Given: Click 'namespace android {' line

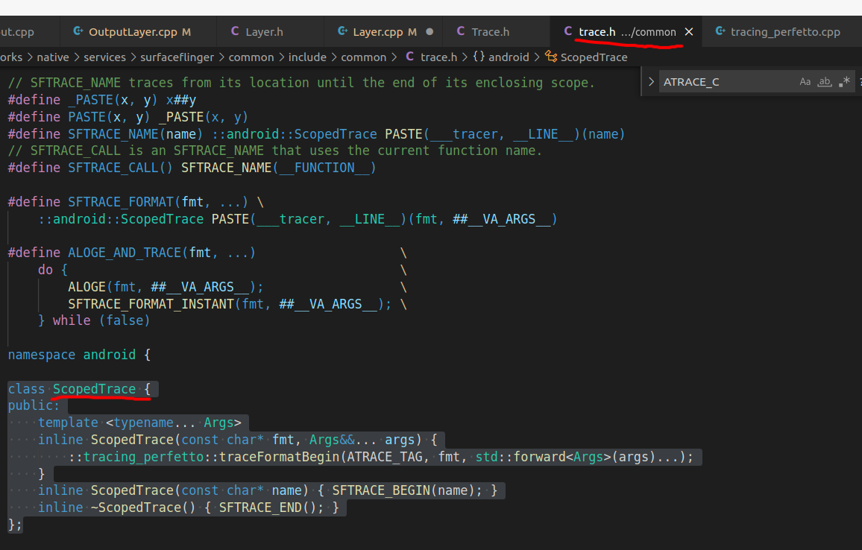Looking at the screenshot, I should (x=79, y=355).
